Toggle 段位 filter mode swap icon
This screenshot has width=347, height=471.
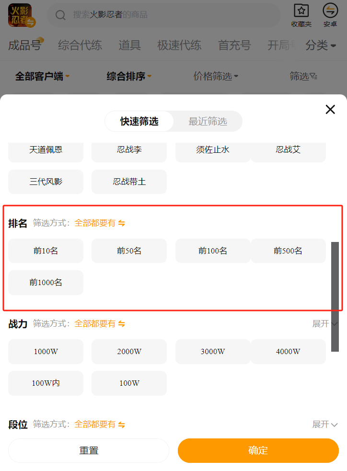tap(122, 425)
